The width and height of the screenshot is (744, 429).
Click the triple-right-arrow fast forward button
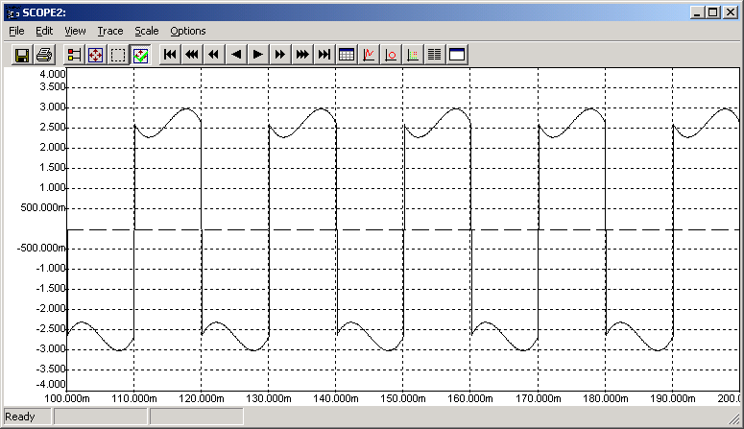[x=302, y=55]
